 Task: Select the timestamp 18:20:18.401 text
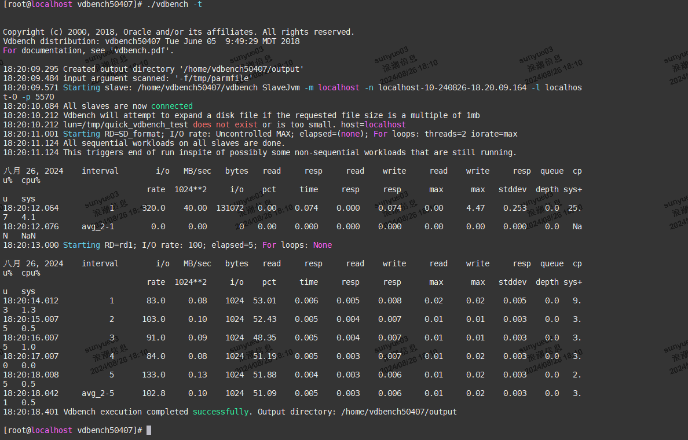coord(31,411)
